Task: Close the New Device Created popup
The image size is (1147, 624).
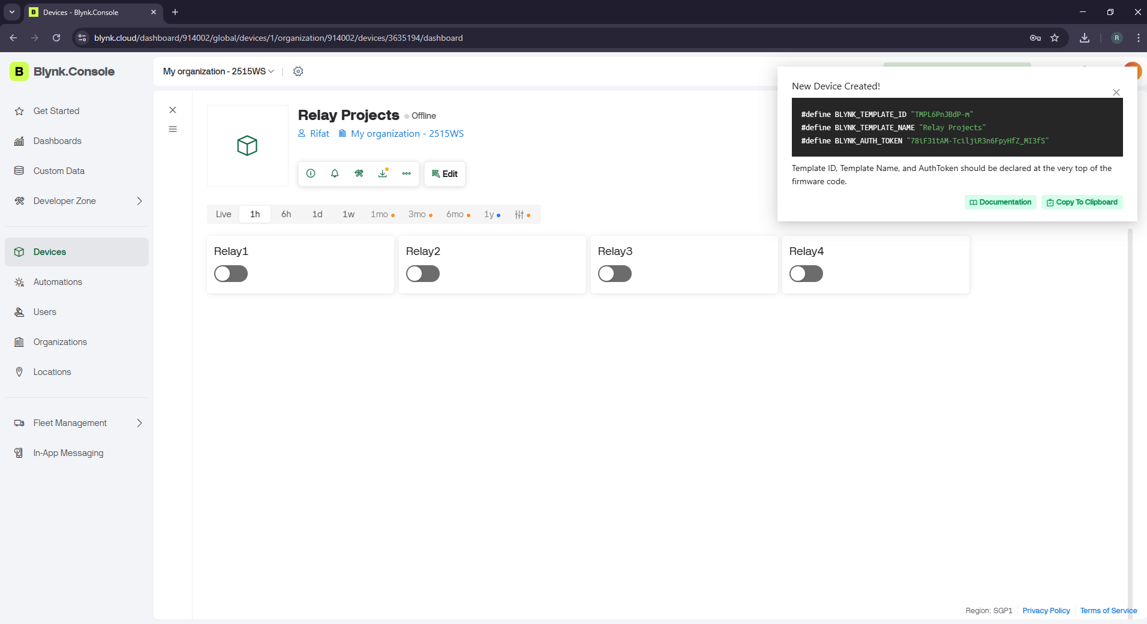Action: coord(1116,92)
